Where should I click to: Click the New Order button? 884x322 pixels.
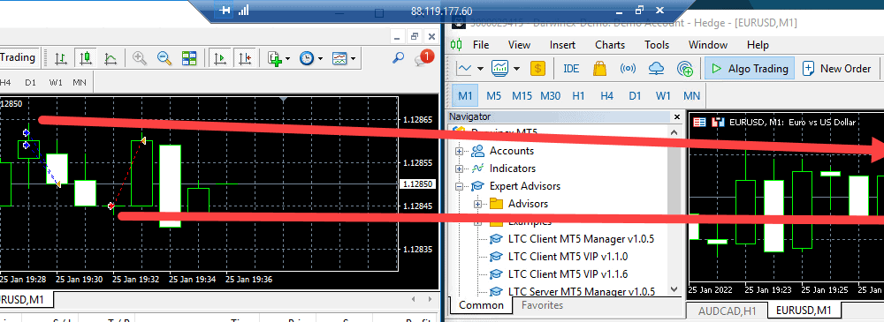pos(837,69)
